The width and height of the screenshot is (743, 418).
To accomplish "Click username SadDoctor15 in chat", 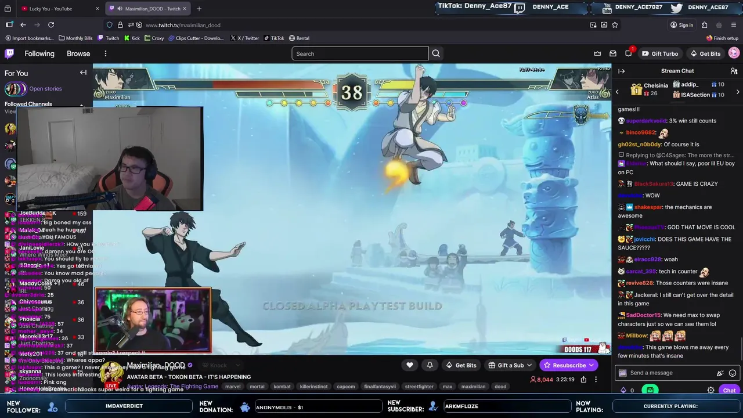I will [643, 315].
